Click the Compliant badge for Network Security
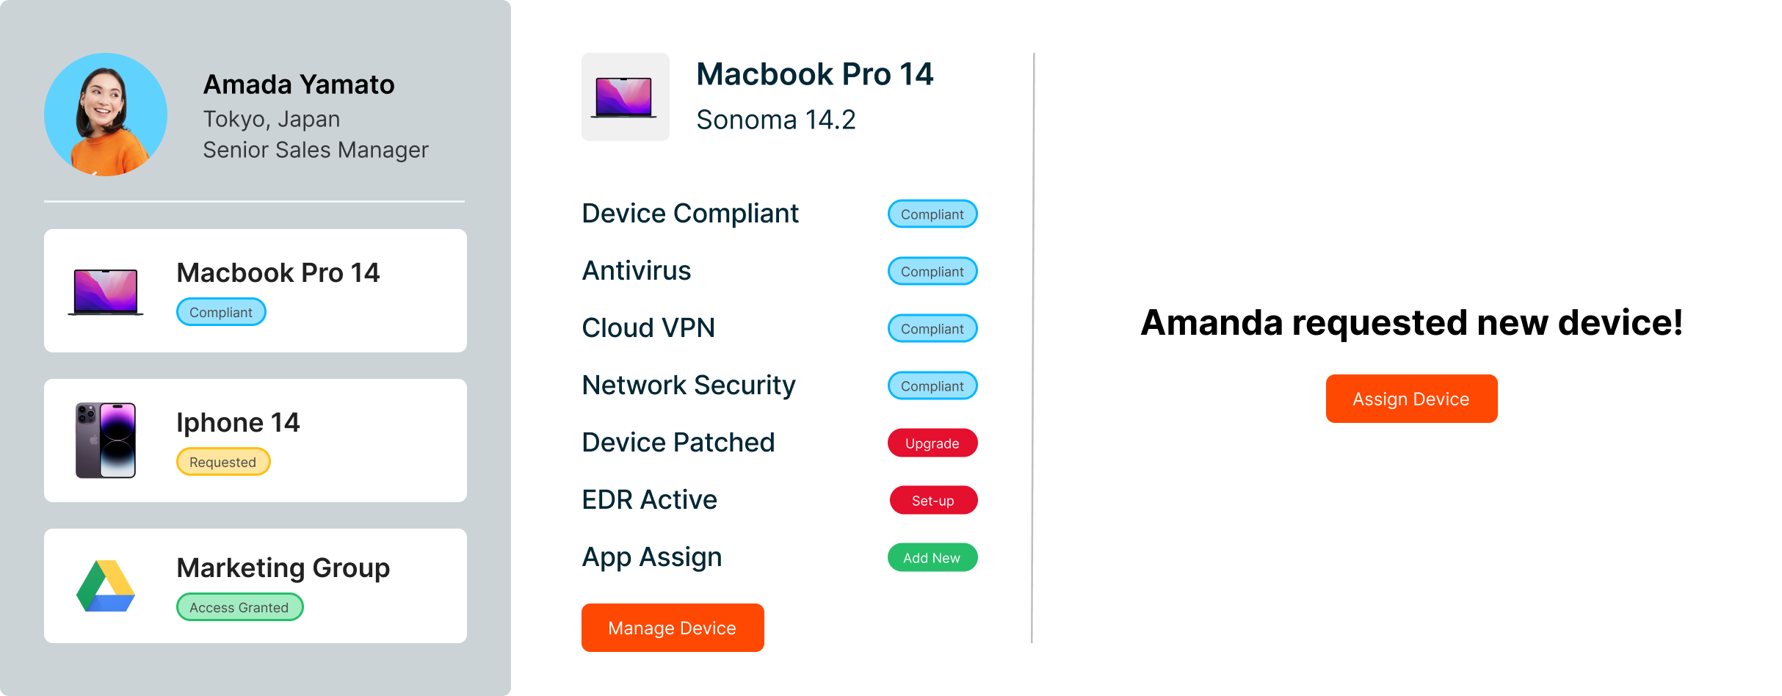This screenshot has width=1782, height=696. [932, 386]
